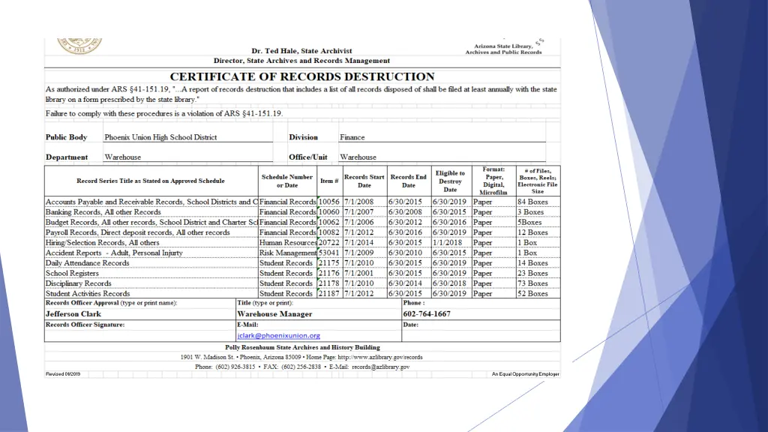Click "Director, State Archives and Records Management" text
Image resolution: width=768 pixels, height=432 pixels.
click(x=301, y=61)
